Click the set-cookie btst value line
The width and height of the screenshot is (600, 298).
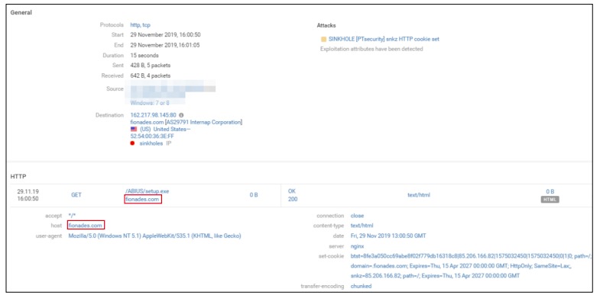point(472,256)
